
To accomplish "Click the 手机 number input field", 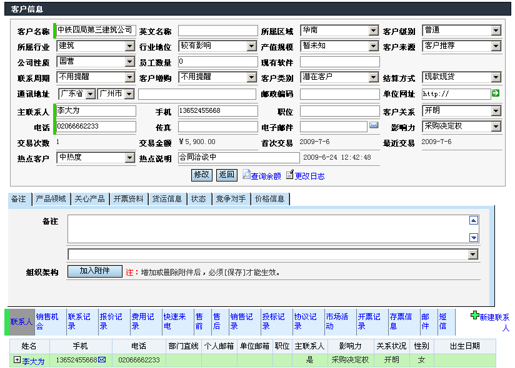I will 217,111.
